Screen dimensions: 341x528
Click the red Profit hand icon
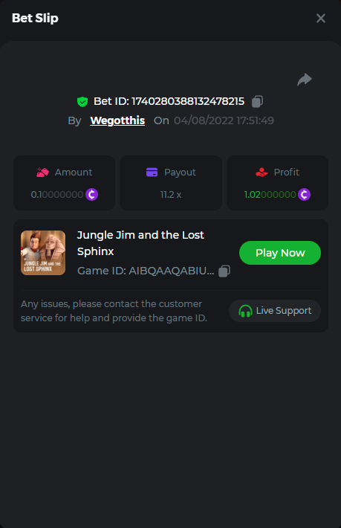(262, 173)
